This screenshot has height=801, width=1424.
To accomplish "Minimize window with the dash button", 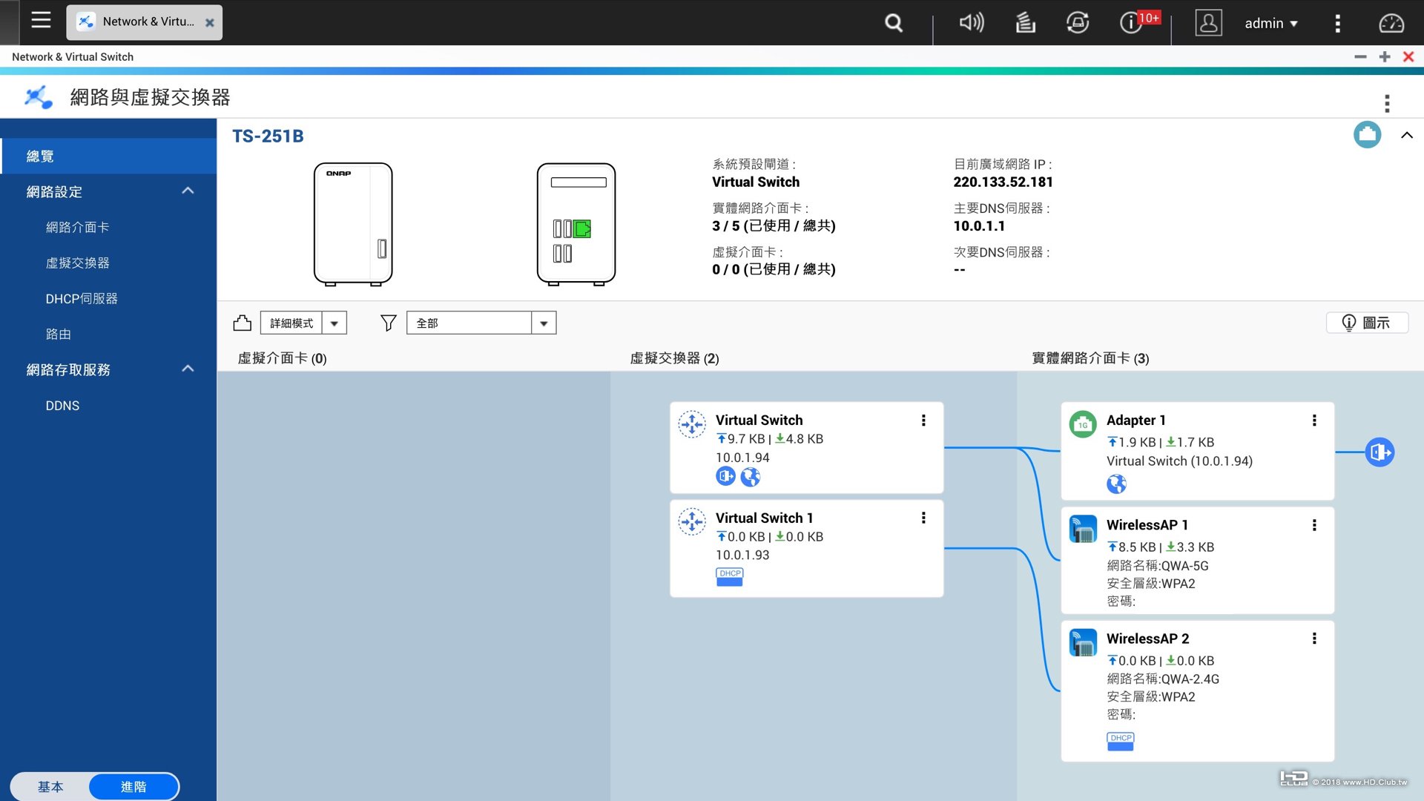I will point(1360,56).
